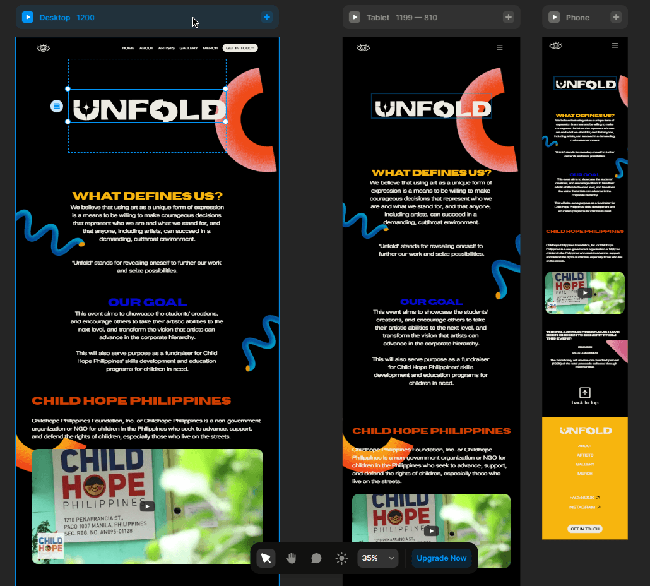Image resolution: width=650 pixels, height=586 pixels.
Task: Select CHILD HOPE PHILIPPINES heading in Desktop frame
Action: pyautogui.click(x=131, y=400)
